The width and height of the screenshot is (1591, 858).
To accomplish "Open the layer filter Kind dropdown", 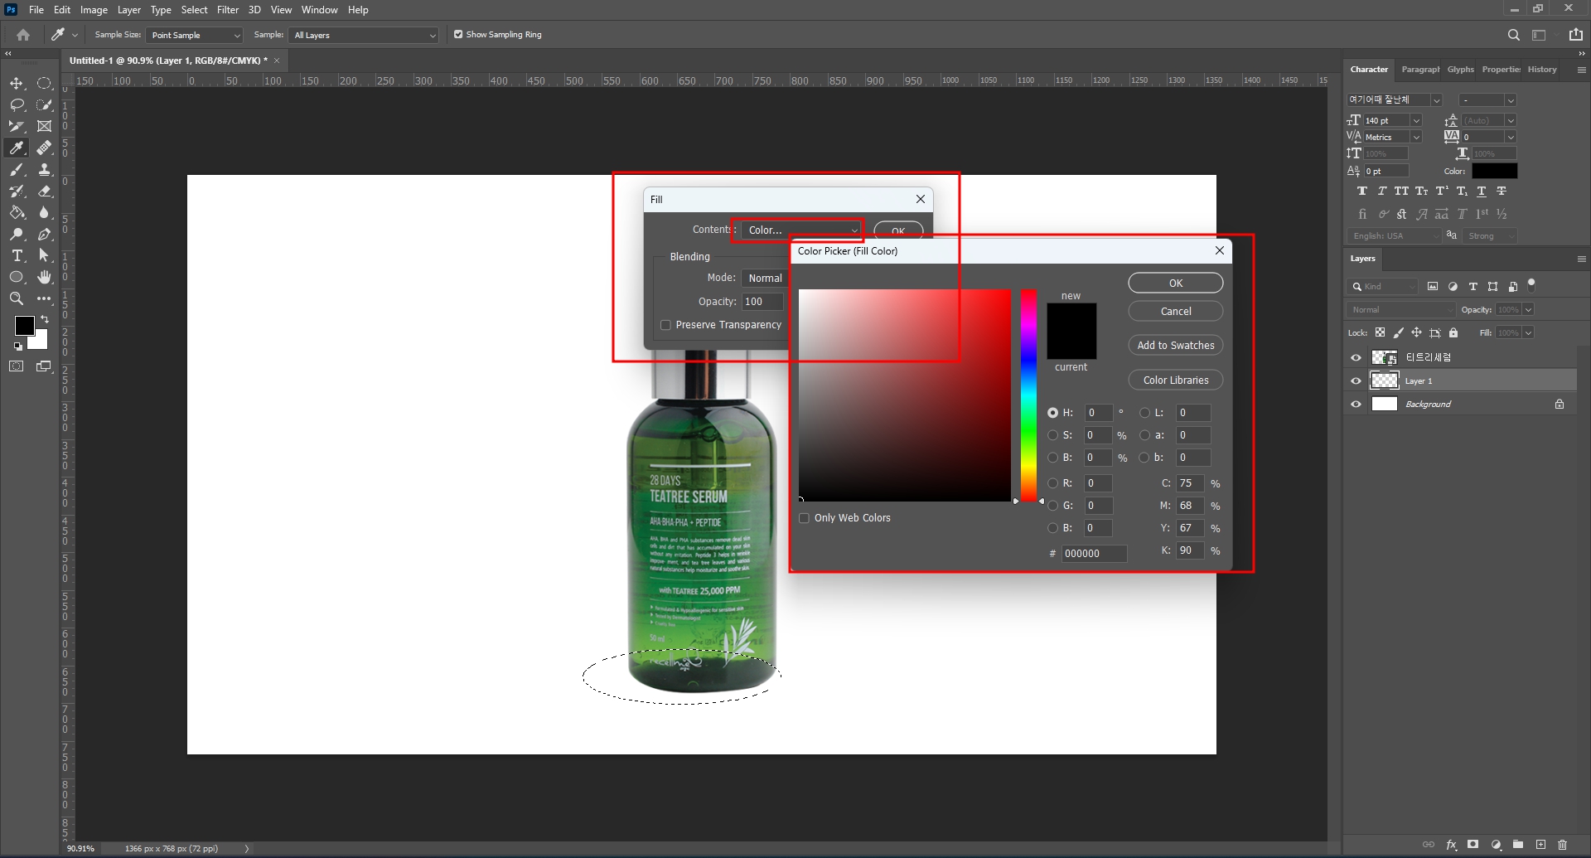I will click(1383, 287).
